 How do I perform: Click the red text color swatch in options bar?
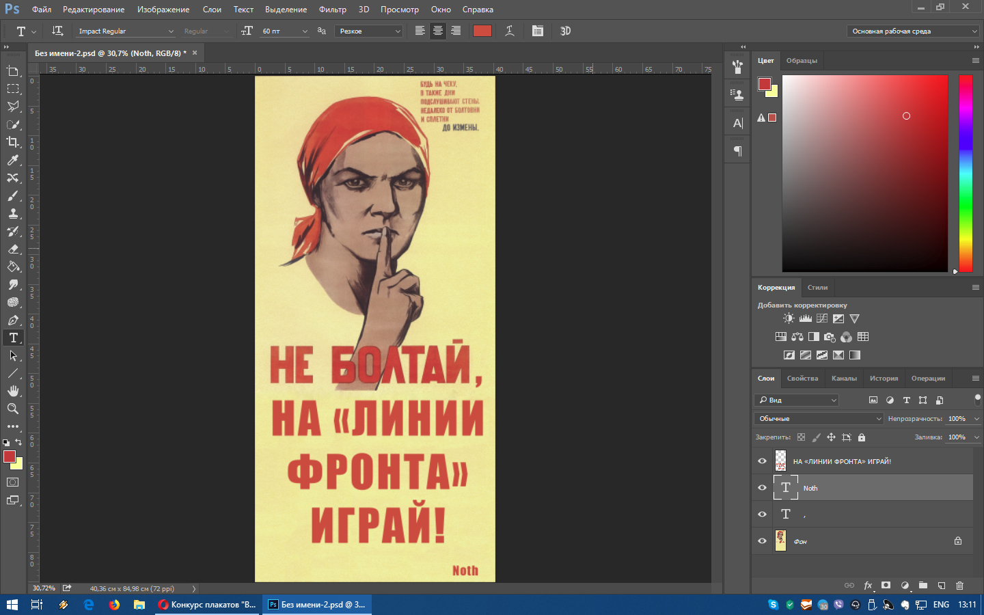[482, 31]
